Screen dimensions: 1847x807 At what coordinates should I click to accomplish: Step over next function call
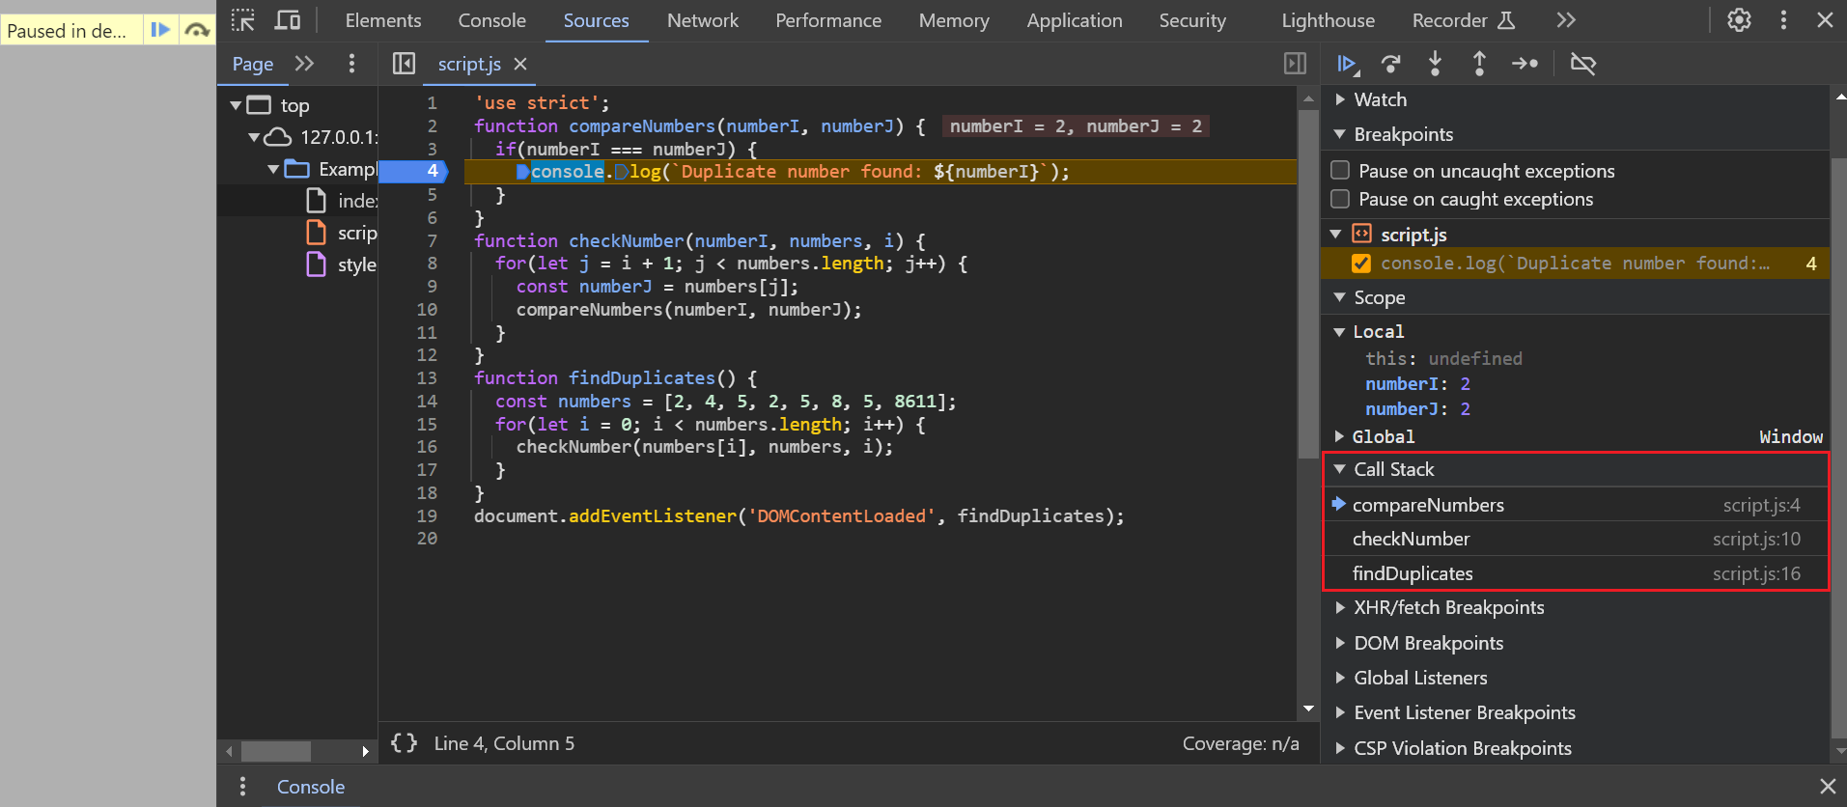[x=1390, y=64]
